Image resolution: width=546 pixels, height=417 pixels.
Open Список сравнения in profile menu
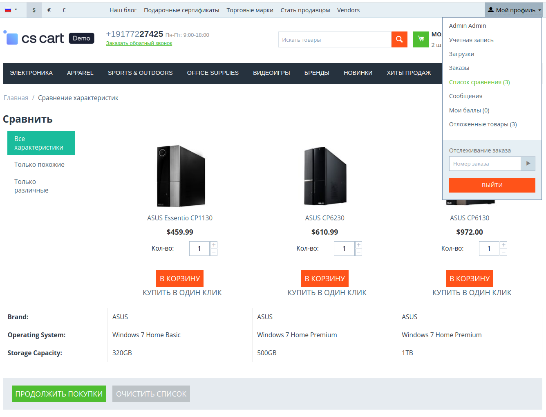coord(479,82)
